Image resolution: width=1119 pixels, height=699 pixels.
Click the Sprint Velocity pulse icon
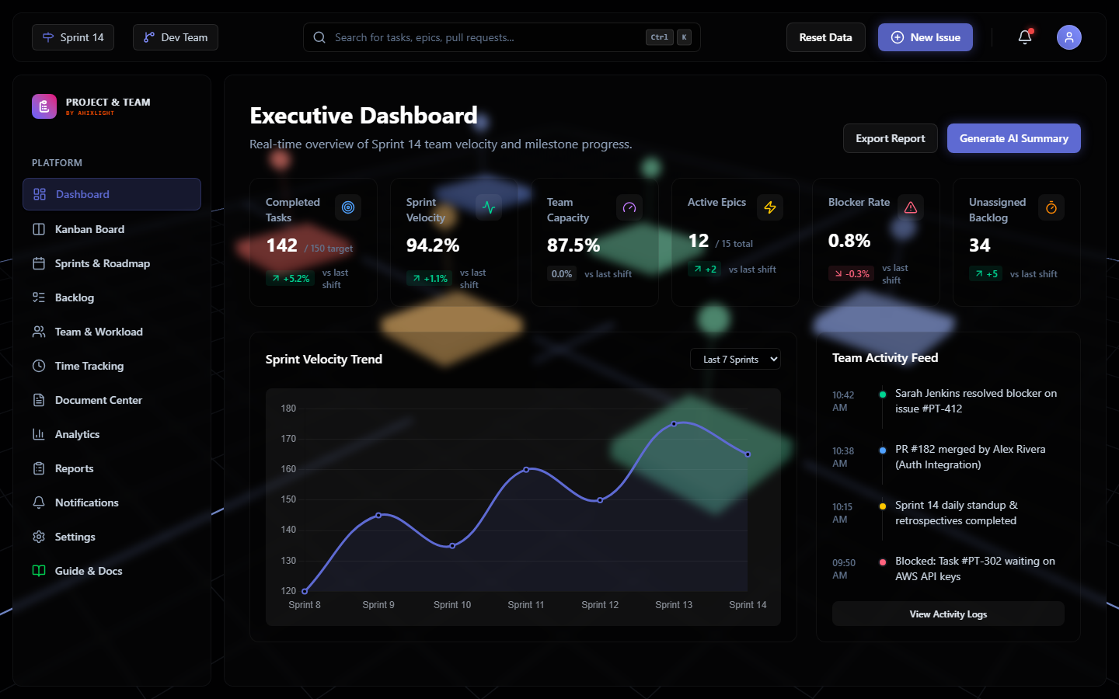coord(489,207)
